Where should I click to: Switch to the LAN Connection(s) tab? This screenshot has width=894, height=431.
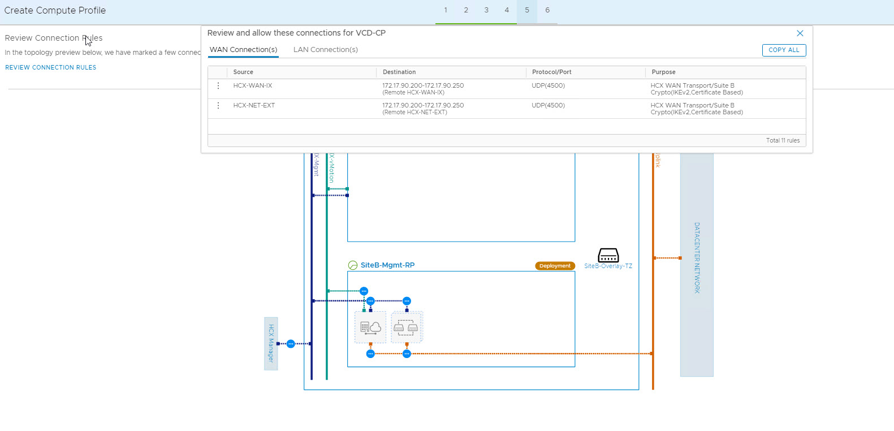[325, 50]
